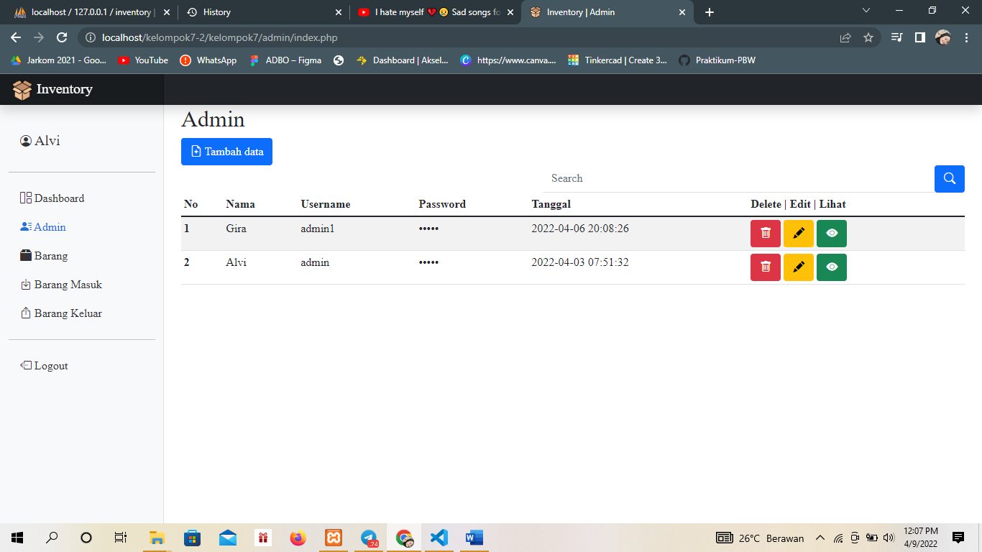Edit admin Alvi using pencil icon

pos(798,267)
